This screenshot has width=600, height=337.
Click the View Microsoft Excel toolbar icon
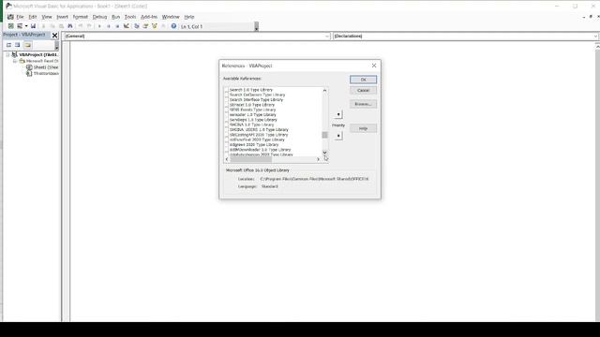click(x=10, y=26)
